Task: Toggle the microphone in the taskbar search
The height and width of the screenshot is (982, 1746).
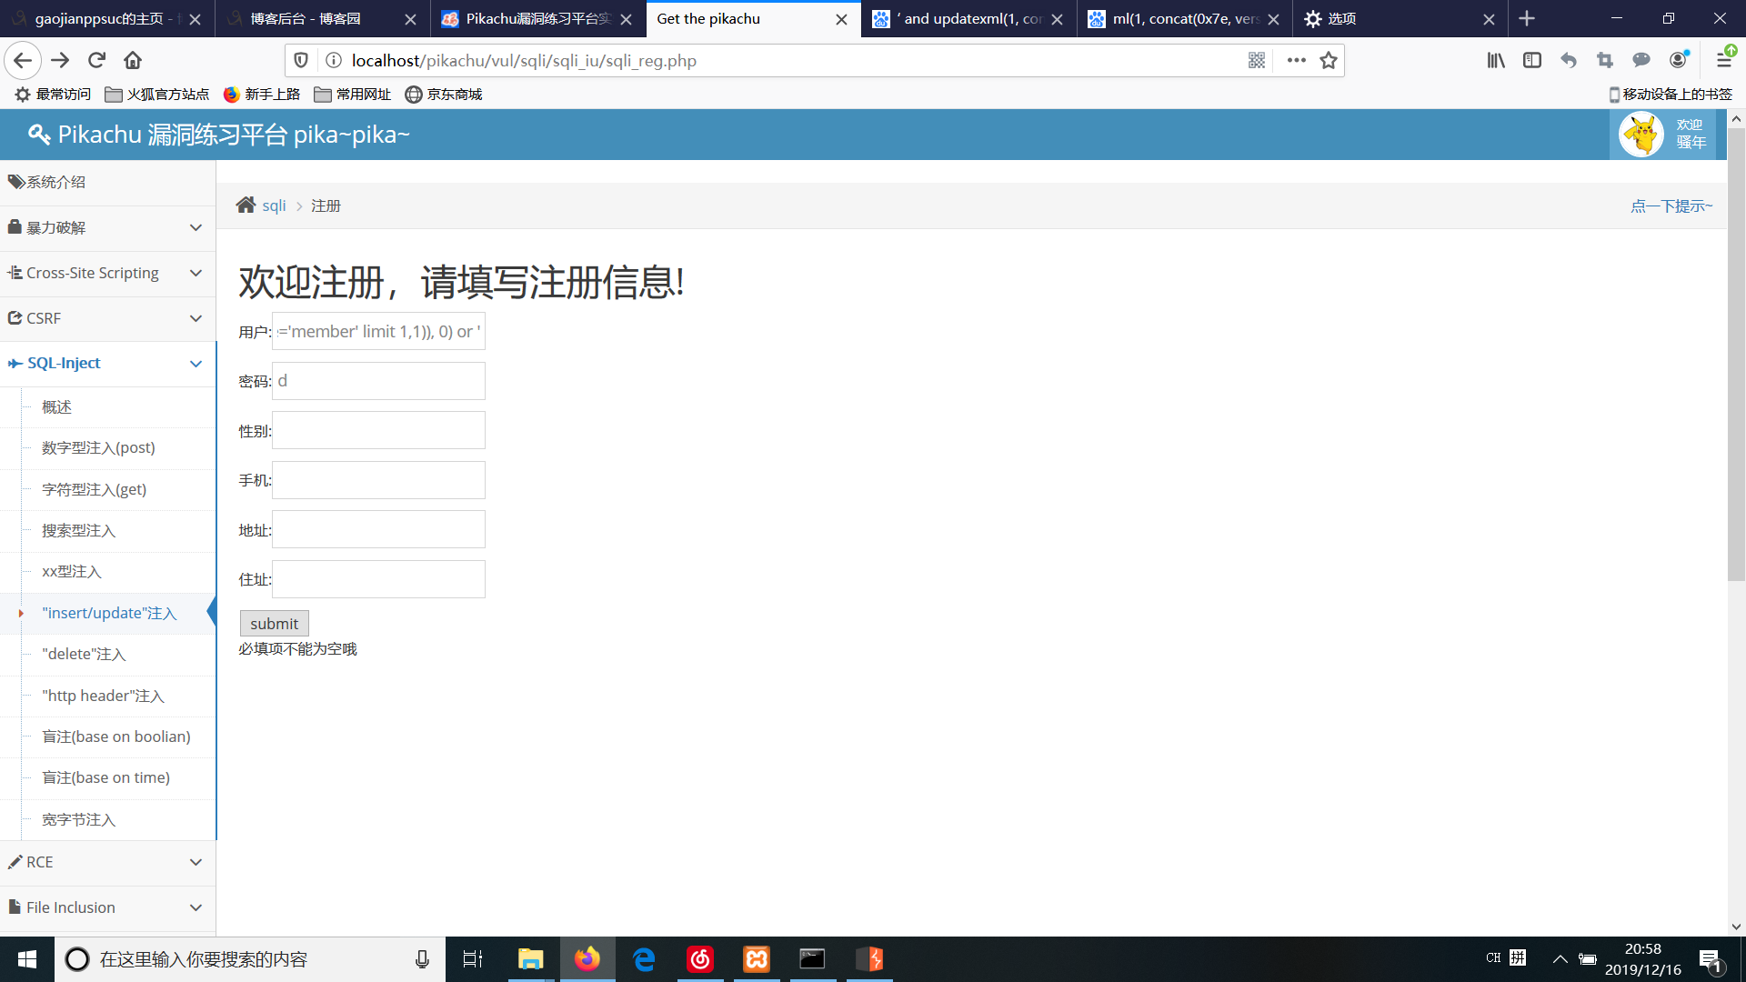Action: pos(422,959)
